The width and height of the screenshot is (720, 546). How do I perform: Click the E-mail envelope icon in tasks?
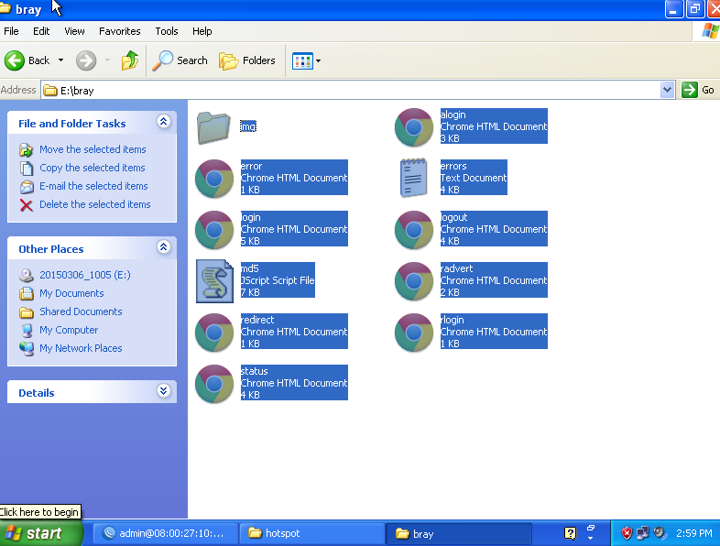click(x=27, y=187)
